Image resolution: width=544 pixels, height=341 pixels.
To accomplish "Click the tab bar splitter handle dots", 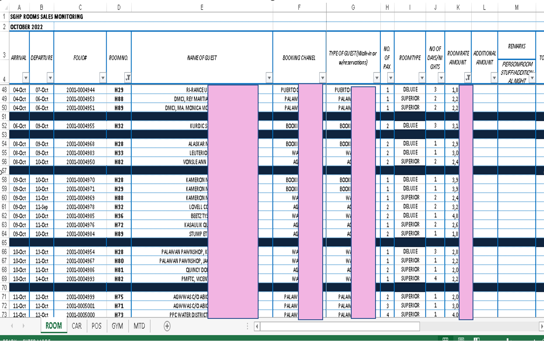I will pyautogui.click(x=247, y=326).
